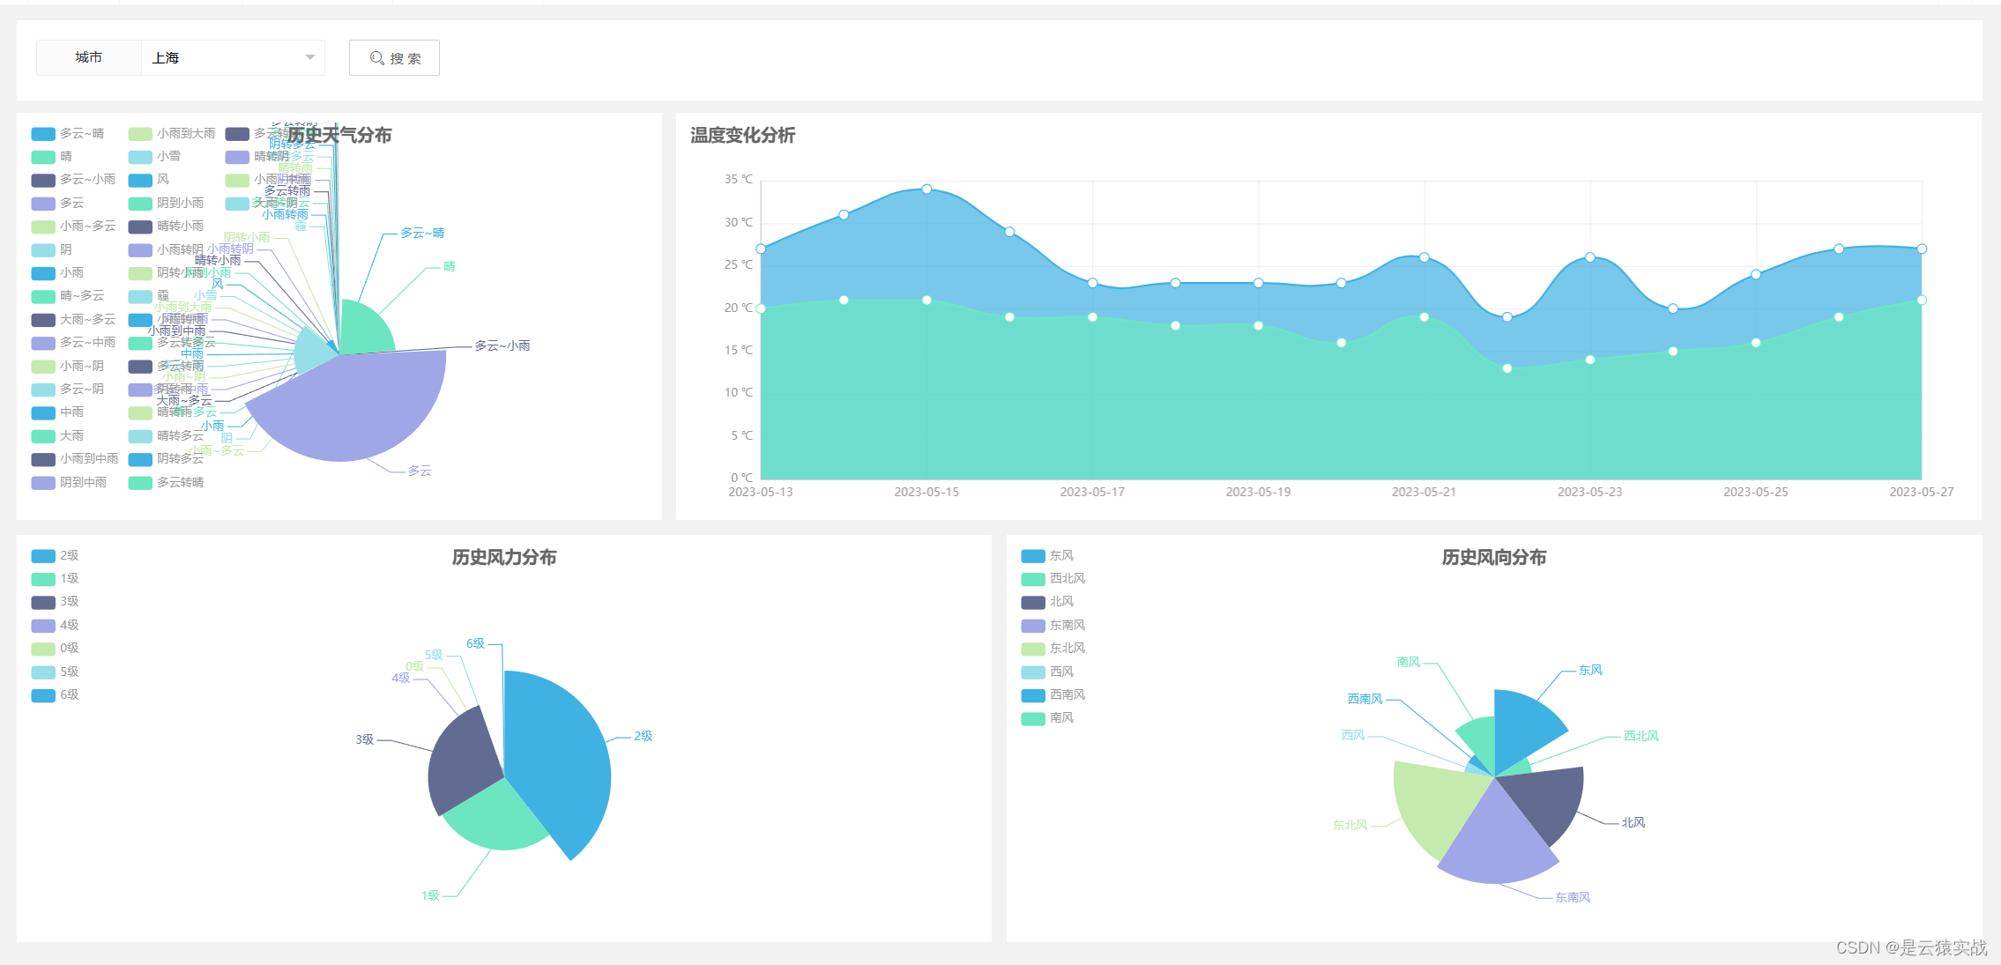Click the high-temperature point on 2023-05-23

[1590, 257]
